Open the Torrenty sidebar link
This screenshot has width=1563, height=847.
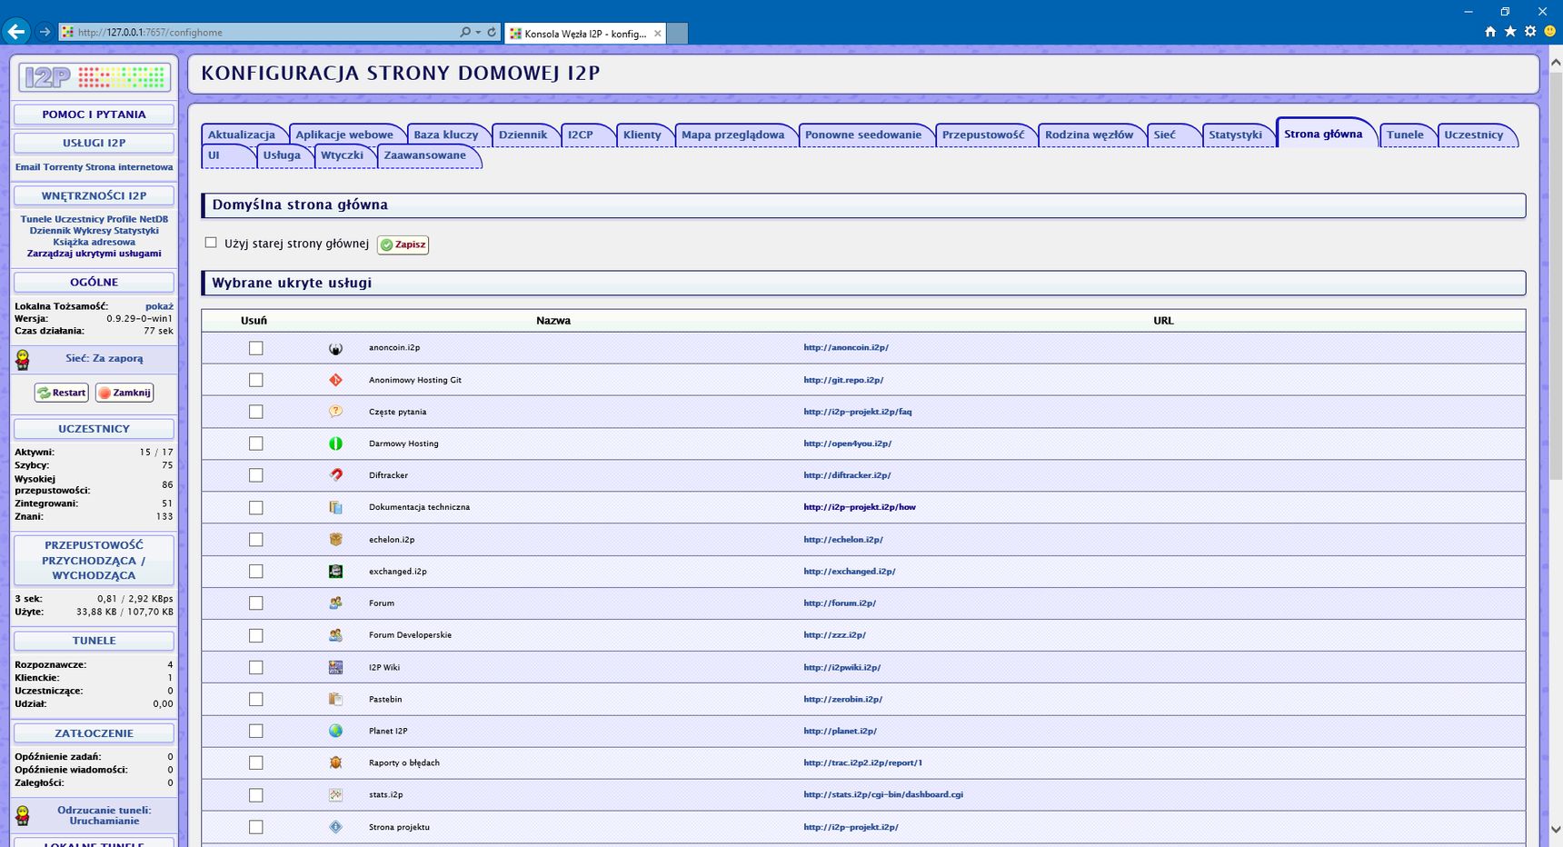[x=63, y=167]
